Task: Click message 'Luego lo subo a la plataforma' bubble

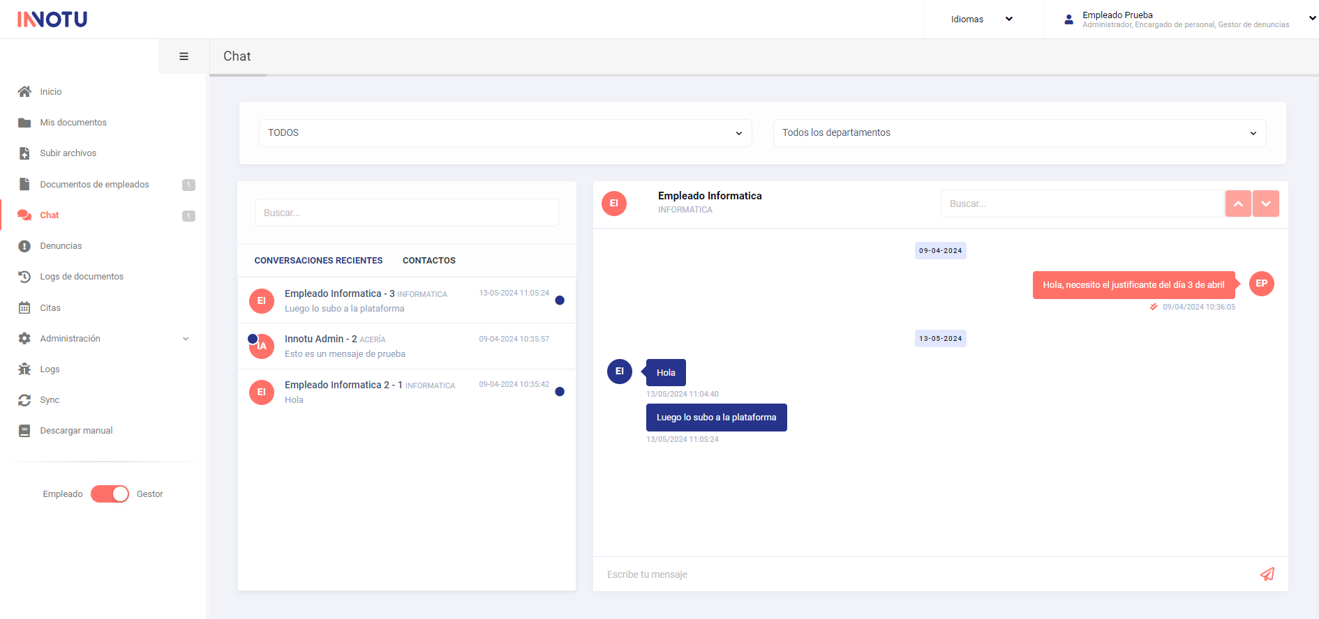Action: coord(717,418)
